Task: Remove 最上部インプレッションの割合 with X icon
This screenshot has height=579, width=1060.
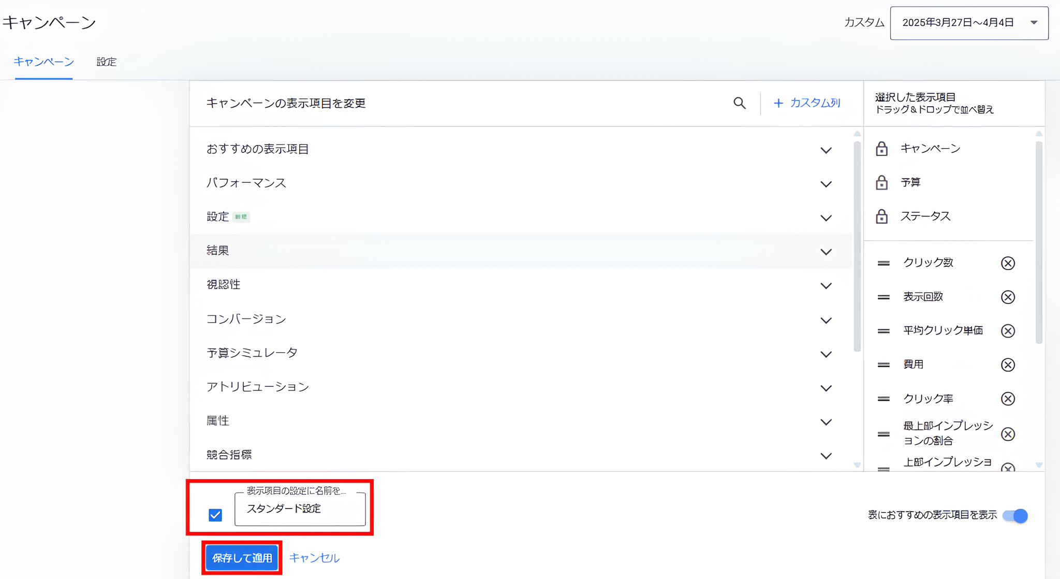Action: click(x=1007, y=434)
